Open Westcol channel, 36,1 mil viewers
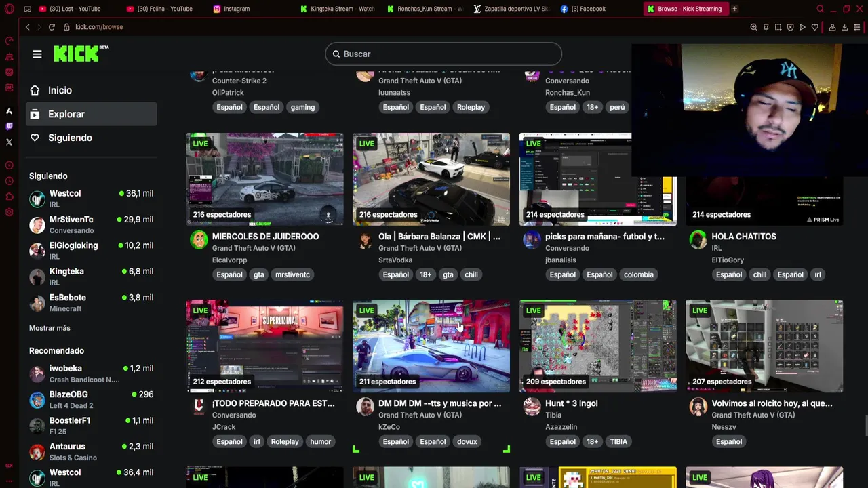The width and height of the screenshot is (868, 488). 92,199
